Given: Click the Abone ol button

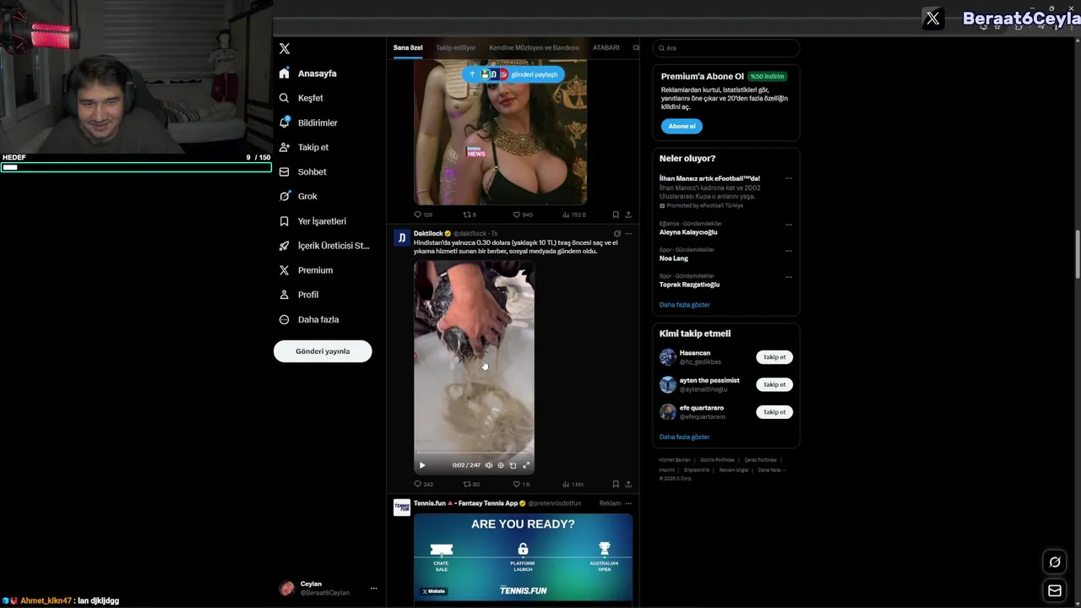Looking at the screenshot, I should point(682,126).
